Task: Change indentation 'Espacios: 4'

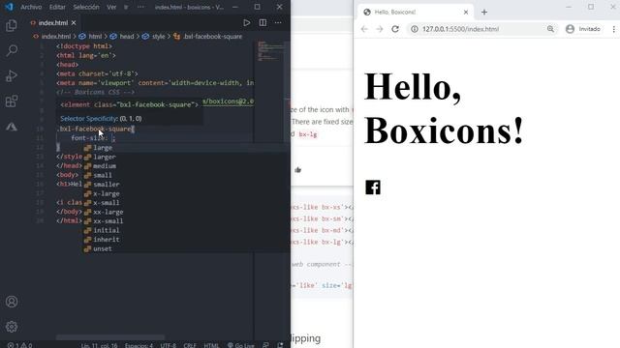Action: (139, 345)
